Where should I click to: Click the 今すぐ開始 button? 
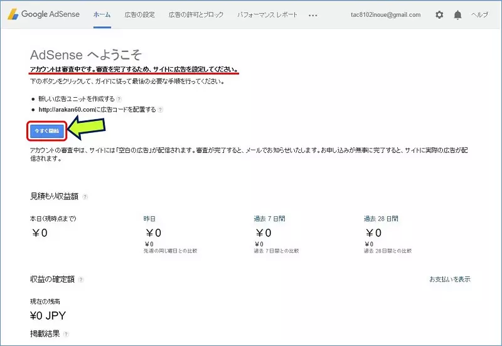46,131
